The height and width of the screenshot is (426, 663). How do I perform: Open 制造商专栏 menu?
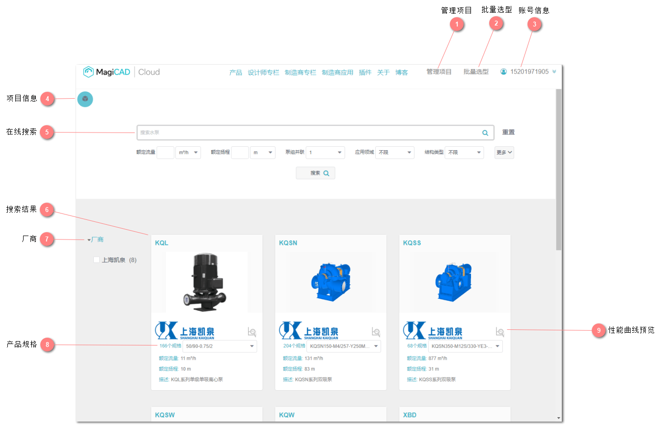[301, 73]
